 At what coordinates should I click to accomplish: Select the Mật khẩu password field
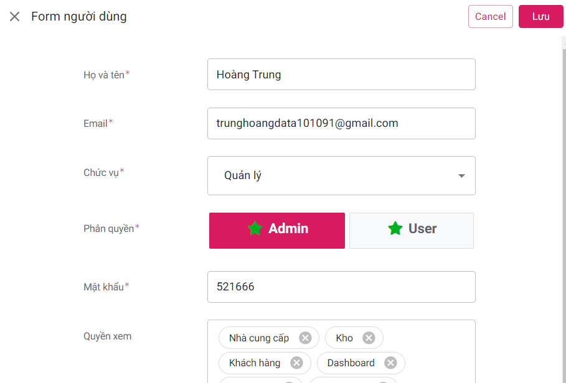click(341, 287)
